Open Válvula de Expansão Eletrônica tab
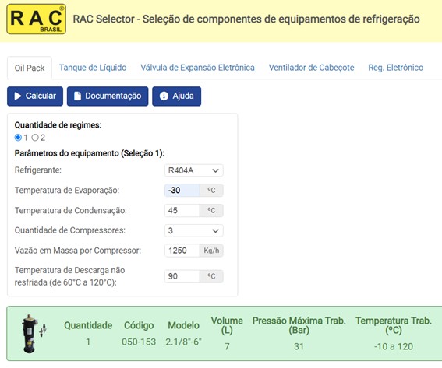 197,68
